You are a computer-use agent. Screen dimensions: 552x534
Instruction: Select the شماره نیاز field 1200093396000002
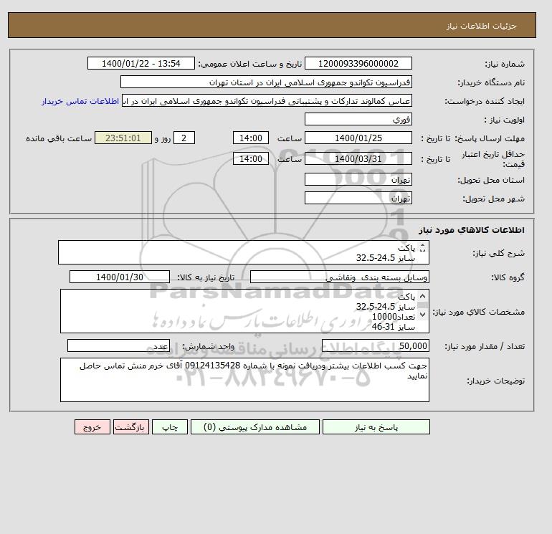(358, 63)
